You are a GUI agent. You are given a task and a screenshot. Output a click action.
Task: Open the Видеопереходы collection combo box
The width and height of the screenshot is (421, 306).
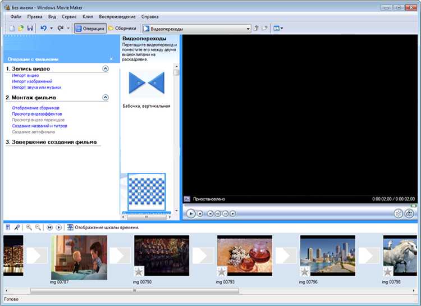pyautogui.click(x=196, y=29)
